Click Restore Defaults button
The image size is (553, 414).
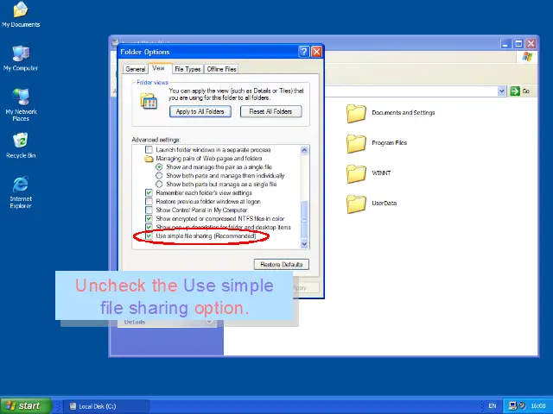pos(282,265)
